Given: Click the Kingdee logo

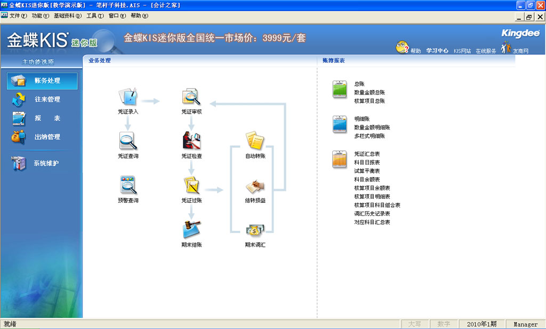Looking at the screenshot, I should tap(520, 34).
